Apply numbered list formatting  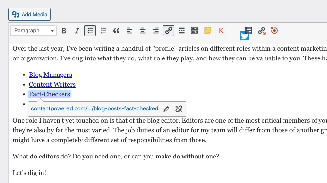coord(103,31)
